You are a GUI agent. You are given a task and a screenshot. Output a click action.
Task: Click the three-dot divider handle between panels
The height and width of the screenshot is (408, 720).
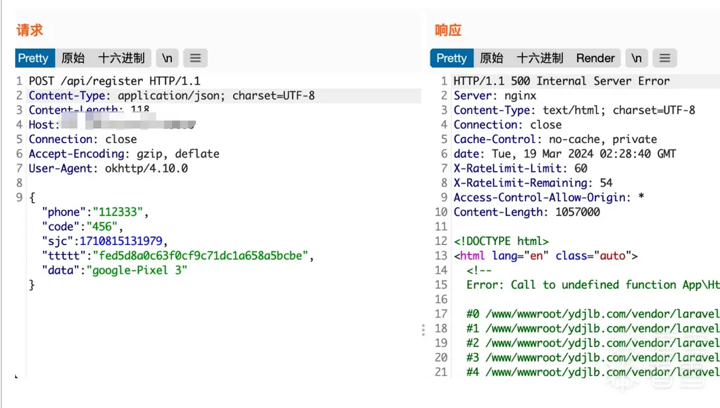pyautogui.click(x=423, y=330)
